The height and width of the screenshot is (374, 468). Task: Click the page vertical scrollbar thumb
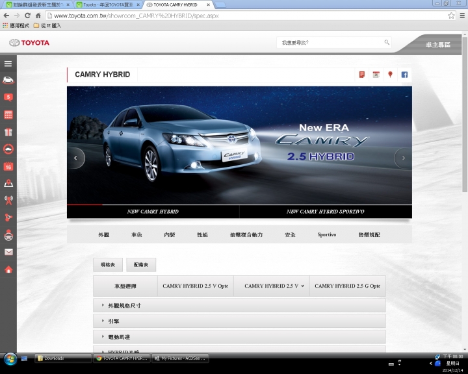point(465,115)
